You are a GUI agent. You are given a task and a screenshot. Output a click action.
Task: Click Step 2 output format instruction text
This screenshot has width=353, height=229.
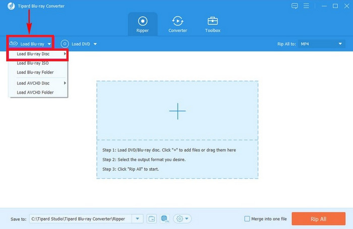click(x=144, y=160)
